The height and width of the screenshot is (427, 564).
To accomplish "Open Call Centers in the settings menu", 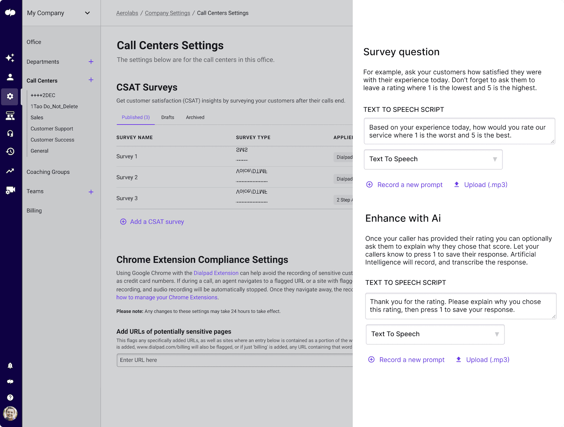I will [x=42, y=81].
